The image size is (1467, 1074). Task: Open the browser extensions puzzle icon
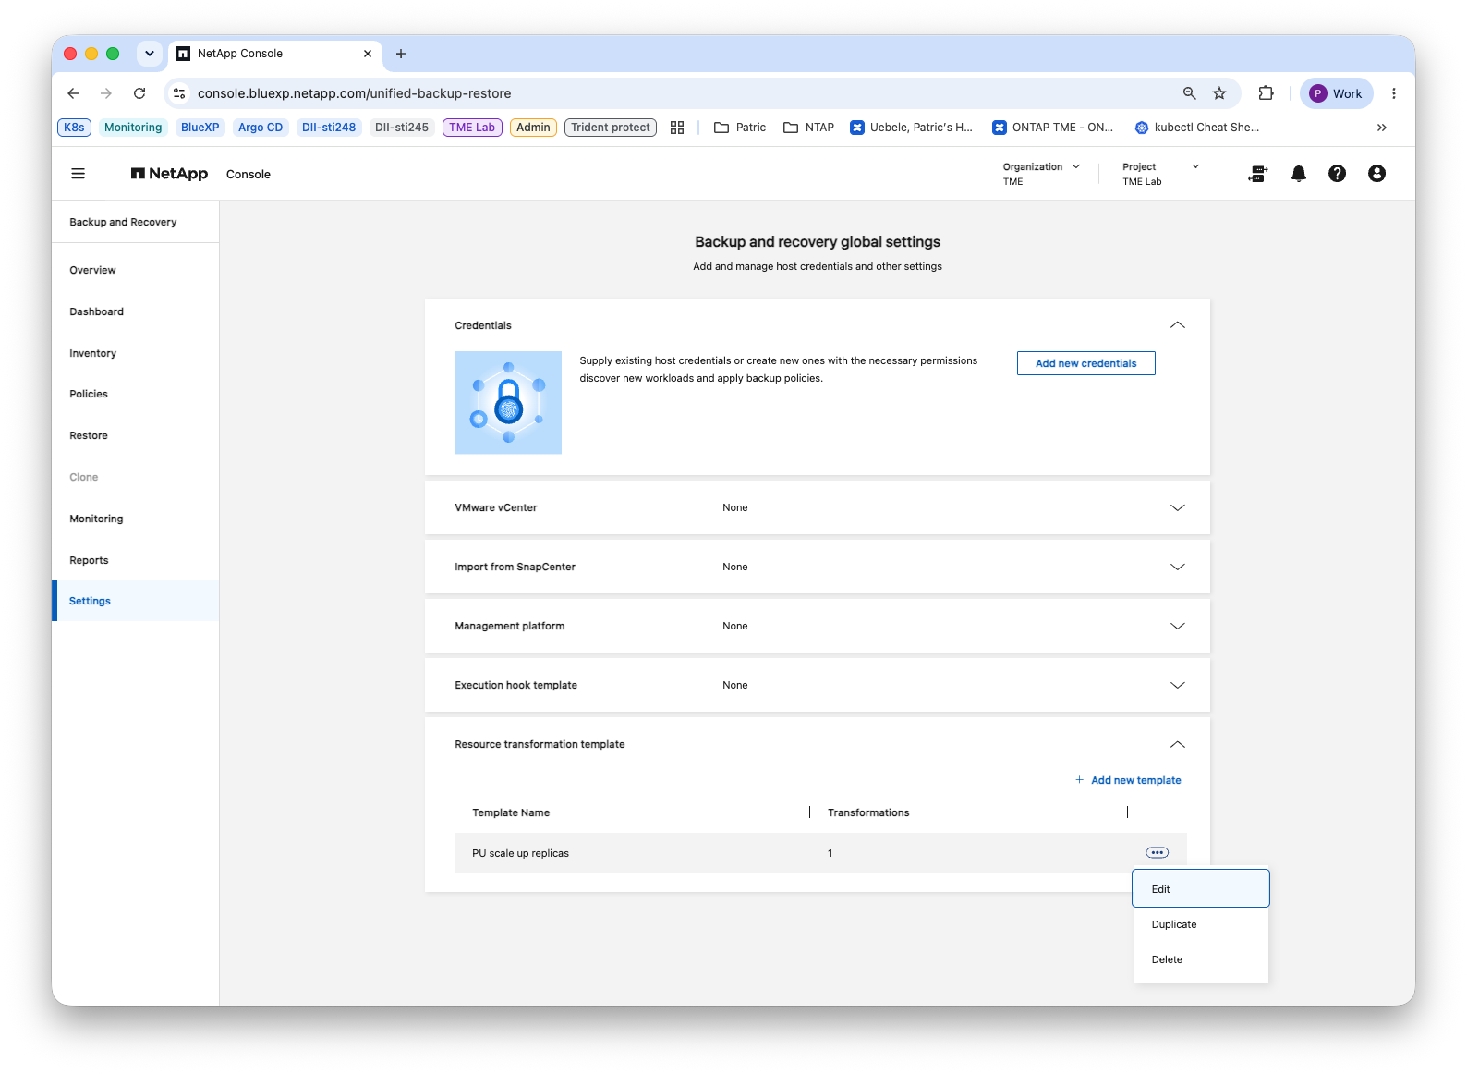click(1266, 93)
